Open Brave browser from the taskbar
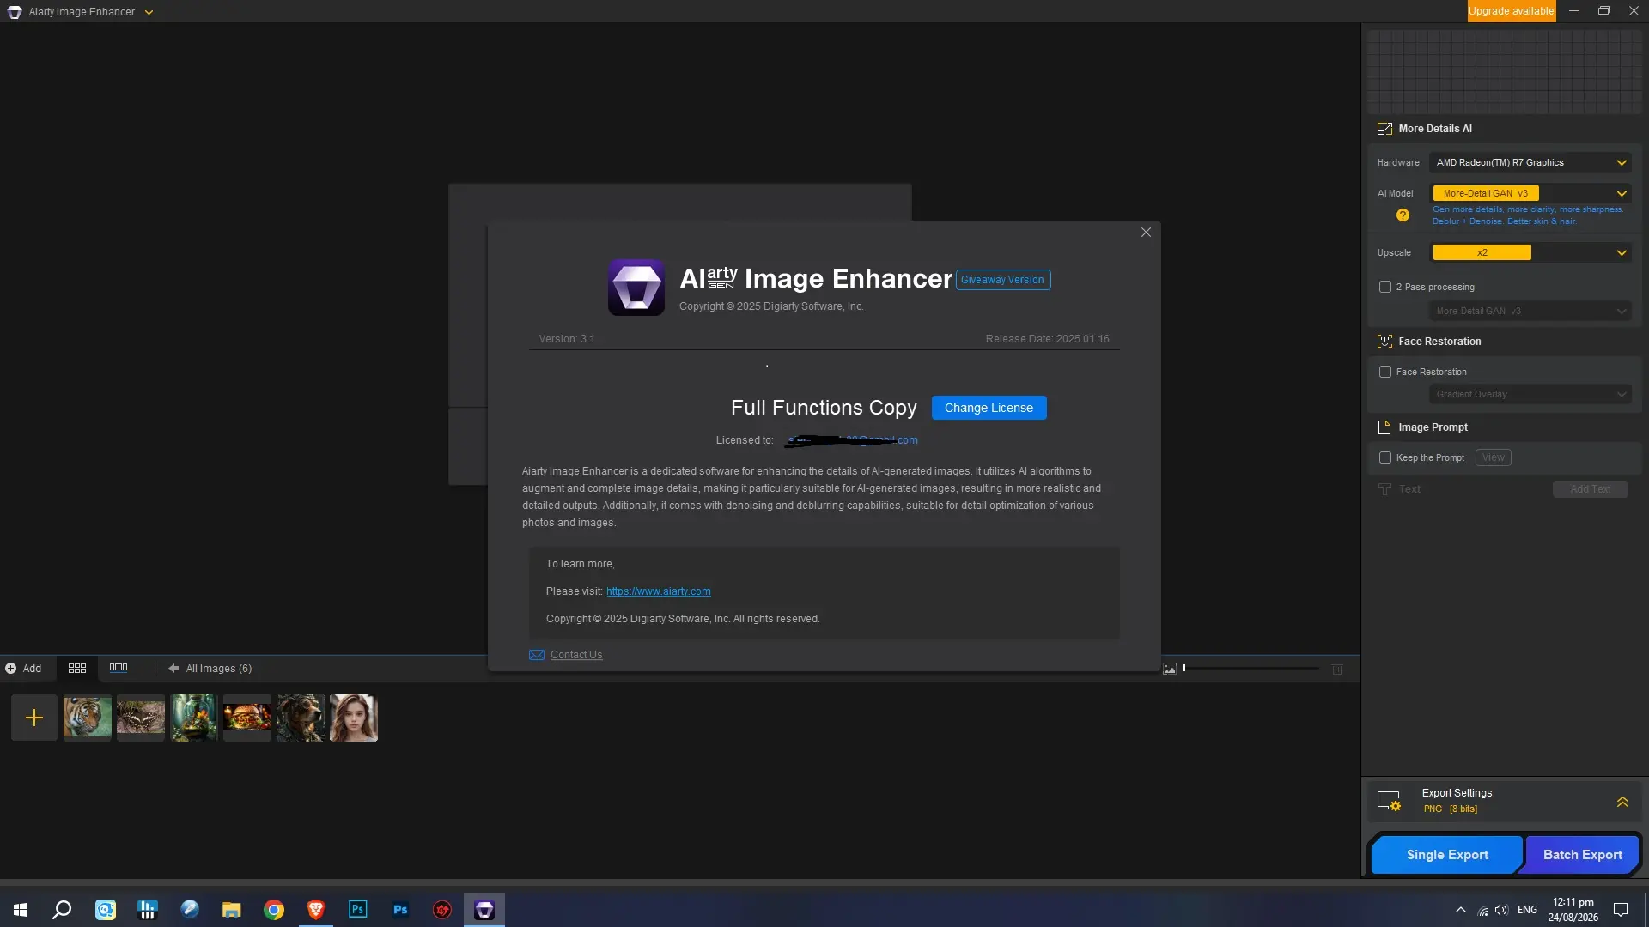This screenshot has height=927, width=1649. click(x=316, y=910)
